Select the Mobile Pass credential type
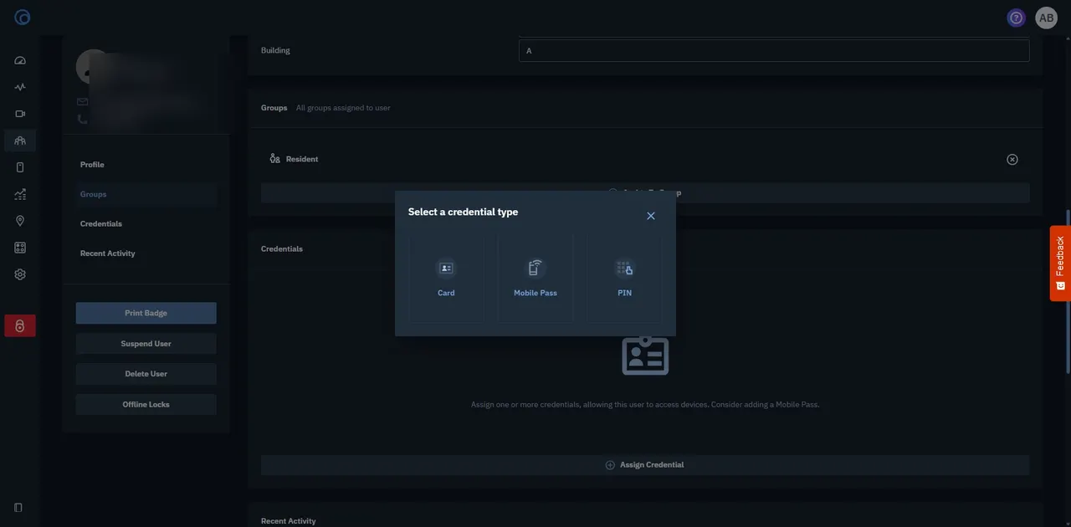 point(535,278)
